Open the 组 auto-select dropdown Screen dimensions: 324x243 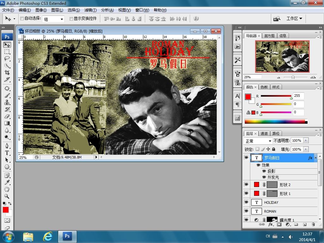pos(53,19)
